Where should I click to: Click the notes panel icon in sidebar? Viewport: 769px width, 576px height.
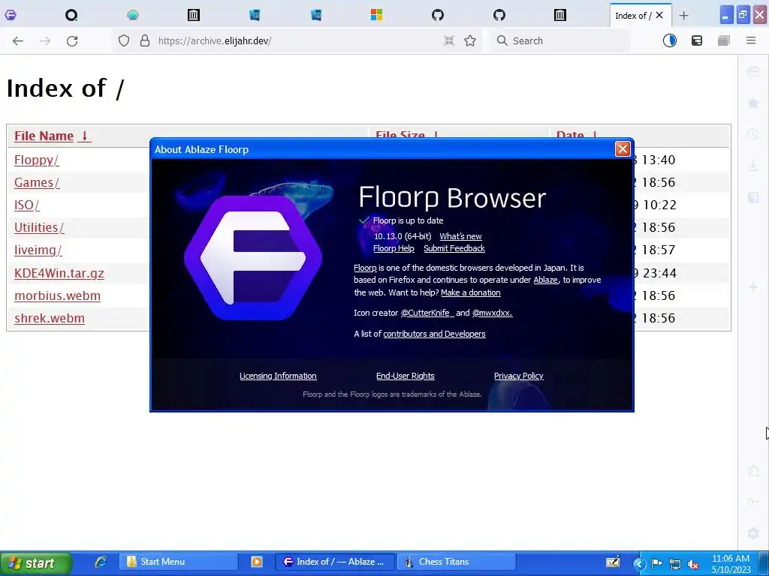[753, 197]
